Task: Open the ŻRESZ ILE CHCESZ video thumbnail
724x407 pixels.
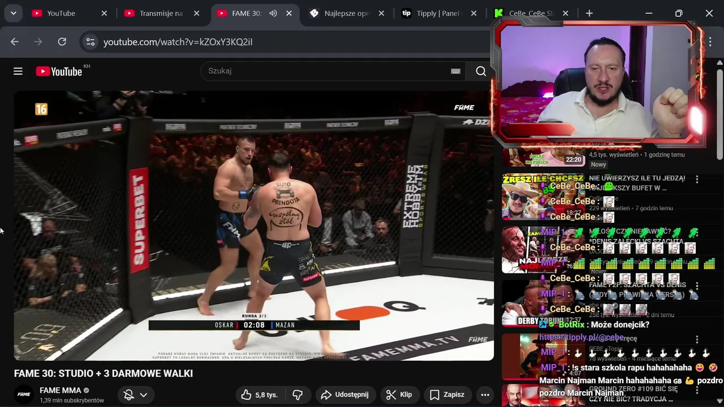Action: (544, 197)
